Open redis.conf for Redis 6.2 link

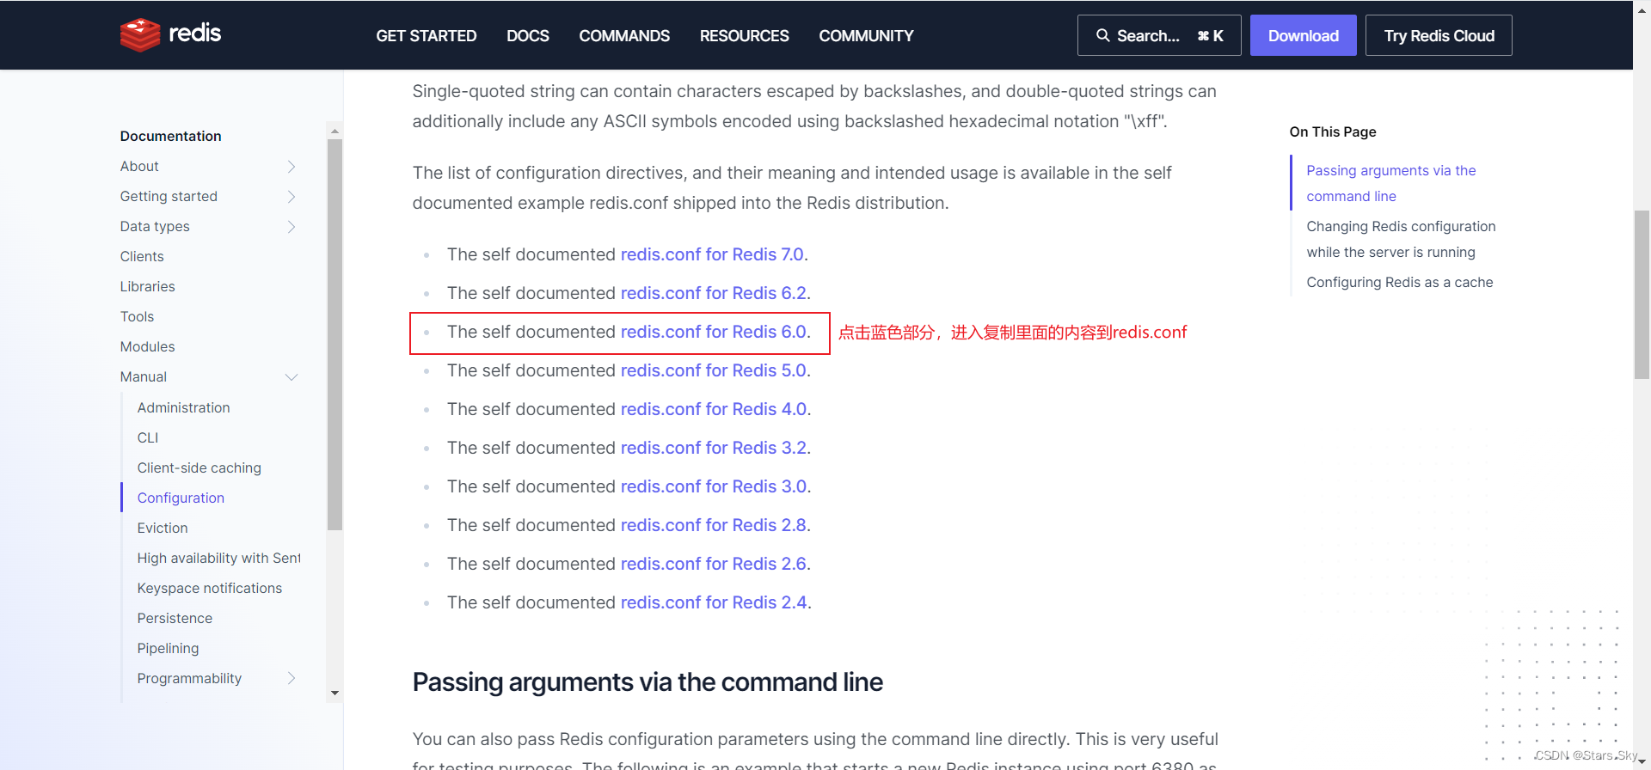(714, 293)
